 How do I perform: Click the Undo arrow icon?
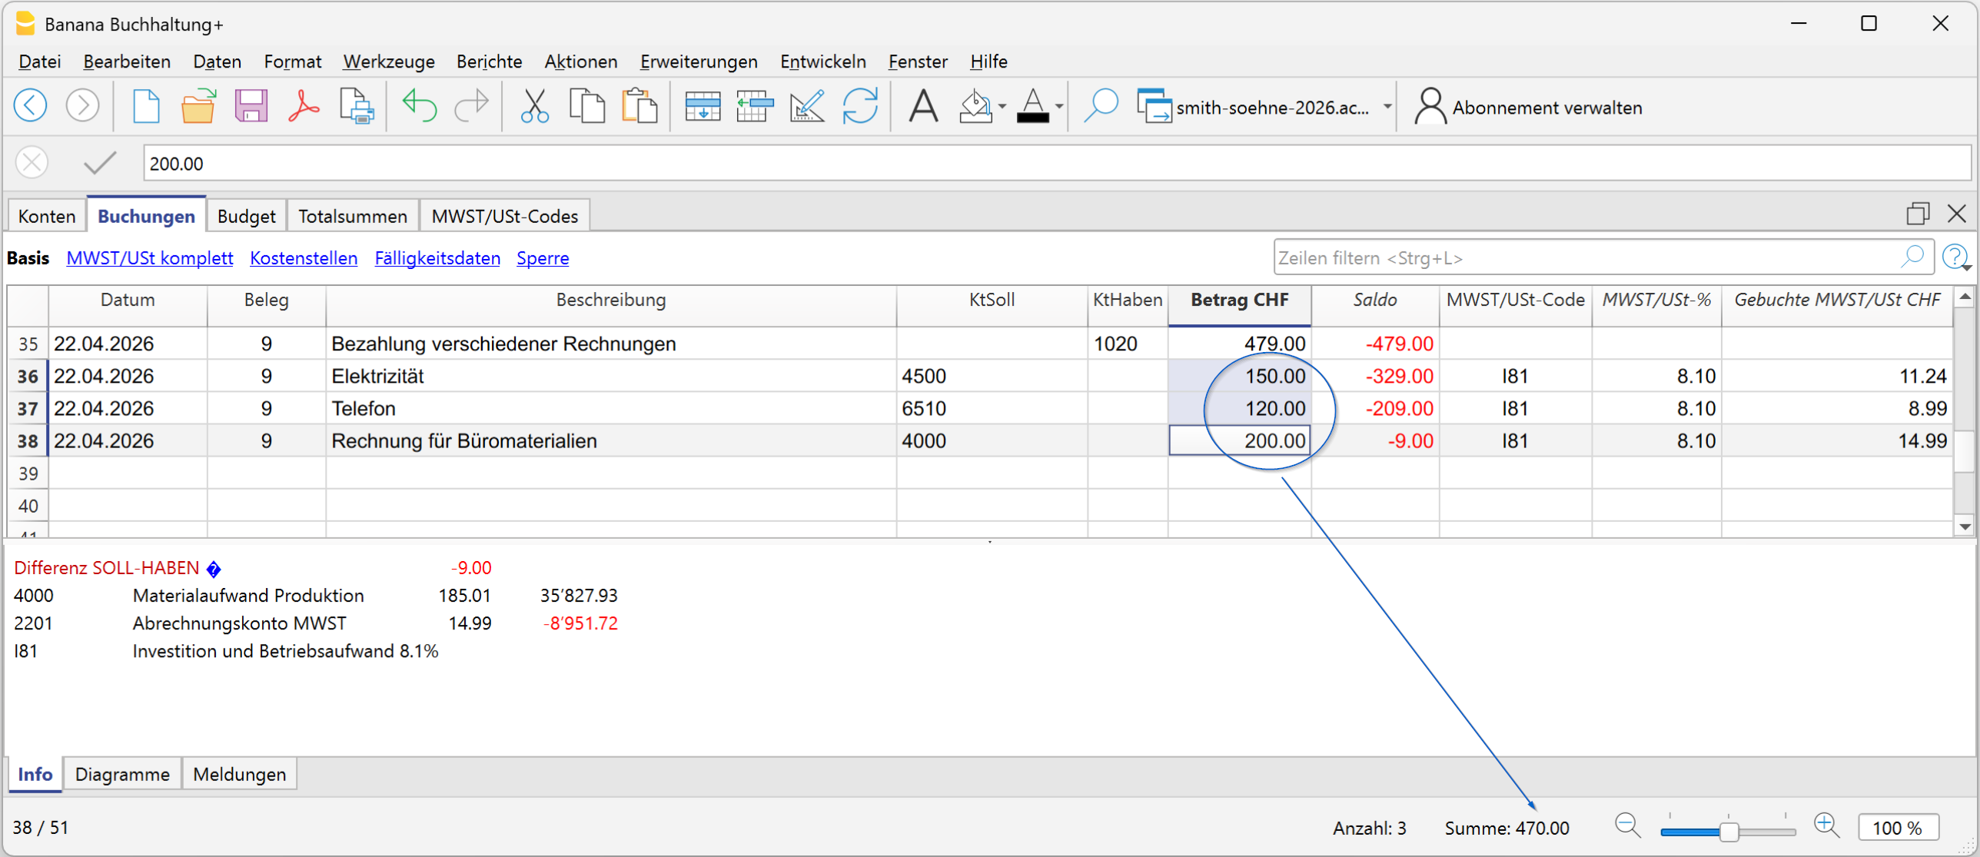[419, 107]
